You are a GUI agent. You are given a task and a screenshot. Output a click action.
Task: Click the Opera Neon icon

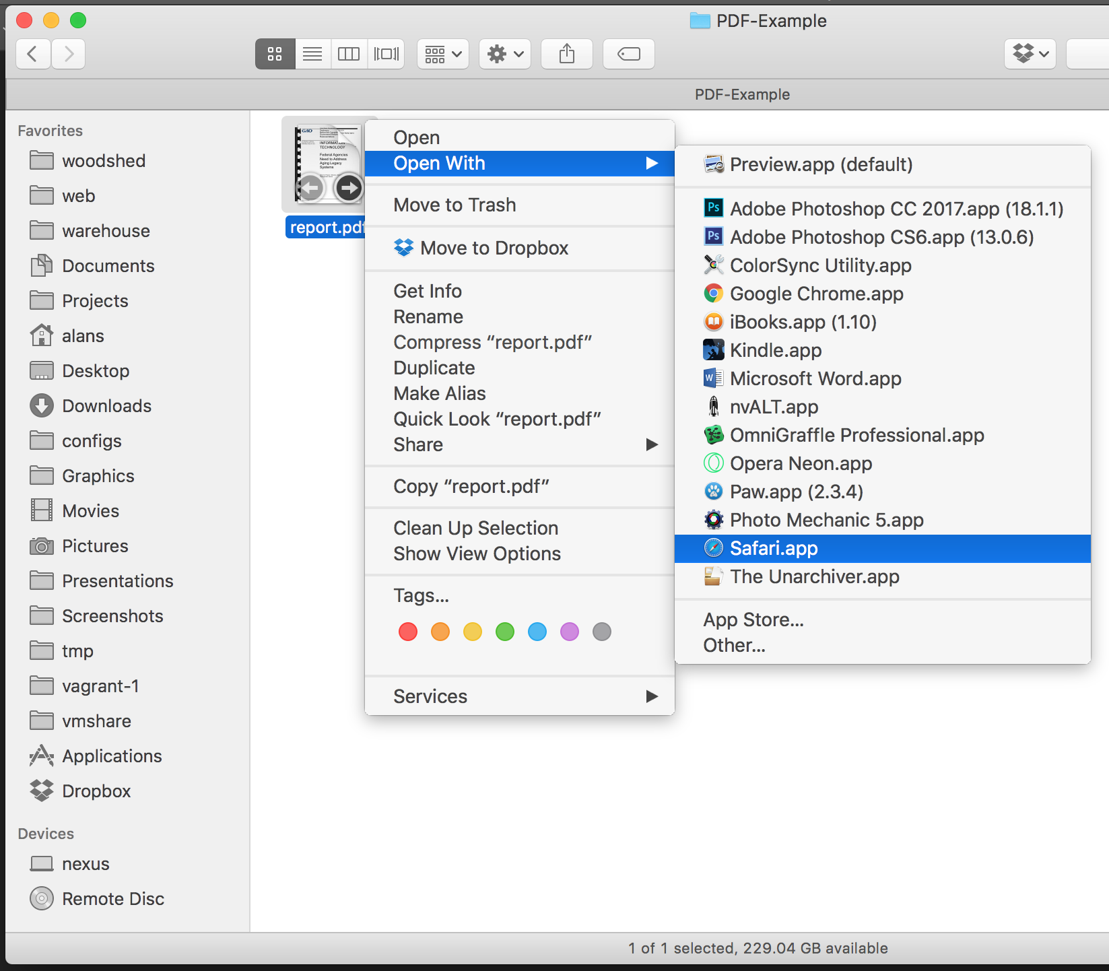click(x=714, y=463)
